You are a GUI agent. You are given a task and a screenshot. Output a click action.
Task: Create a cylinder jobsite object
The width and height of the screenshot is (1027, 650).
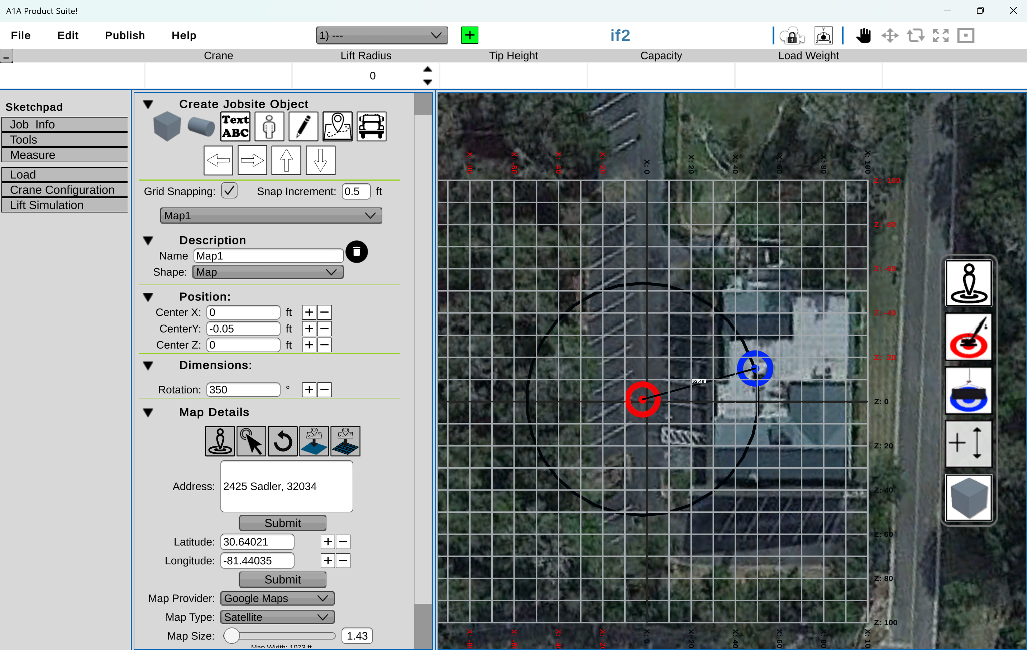201,127
